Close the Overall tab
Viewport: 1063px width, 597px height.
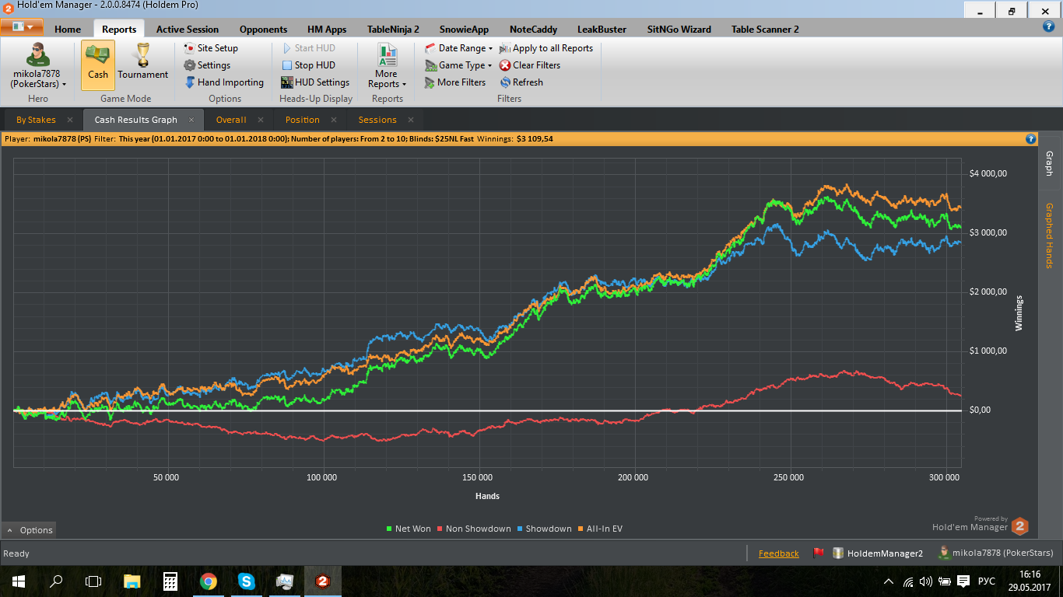click(x=261, y=120)
